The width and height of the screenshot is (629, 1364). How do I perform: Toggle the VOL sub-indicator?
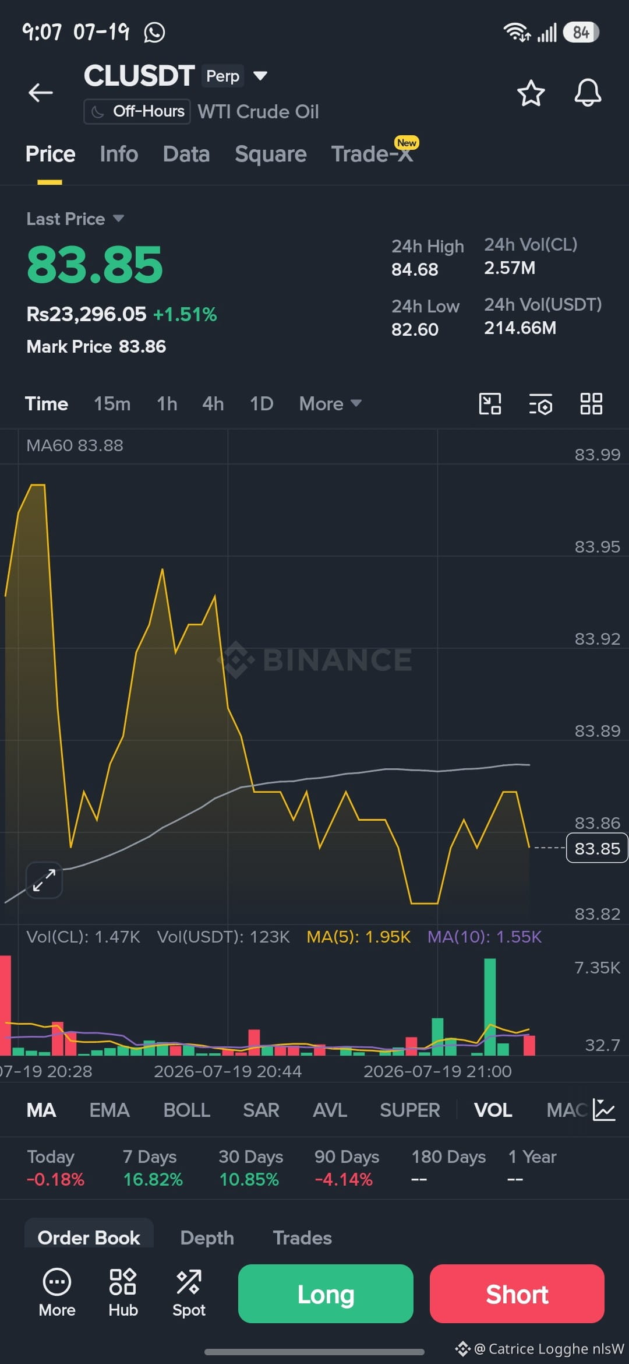[x=493, y=1110]
